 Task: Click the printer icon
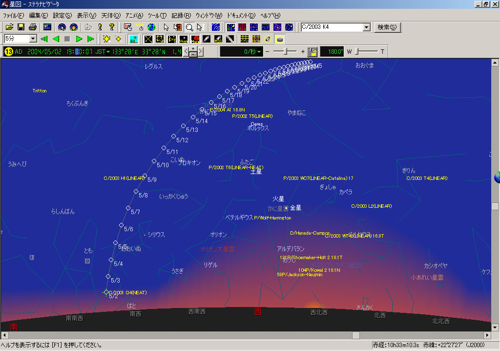pyautogui.click(x=33, y=27)
